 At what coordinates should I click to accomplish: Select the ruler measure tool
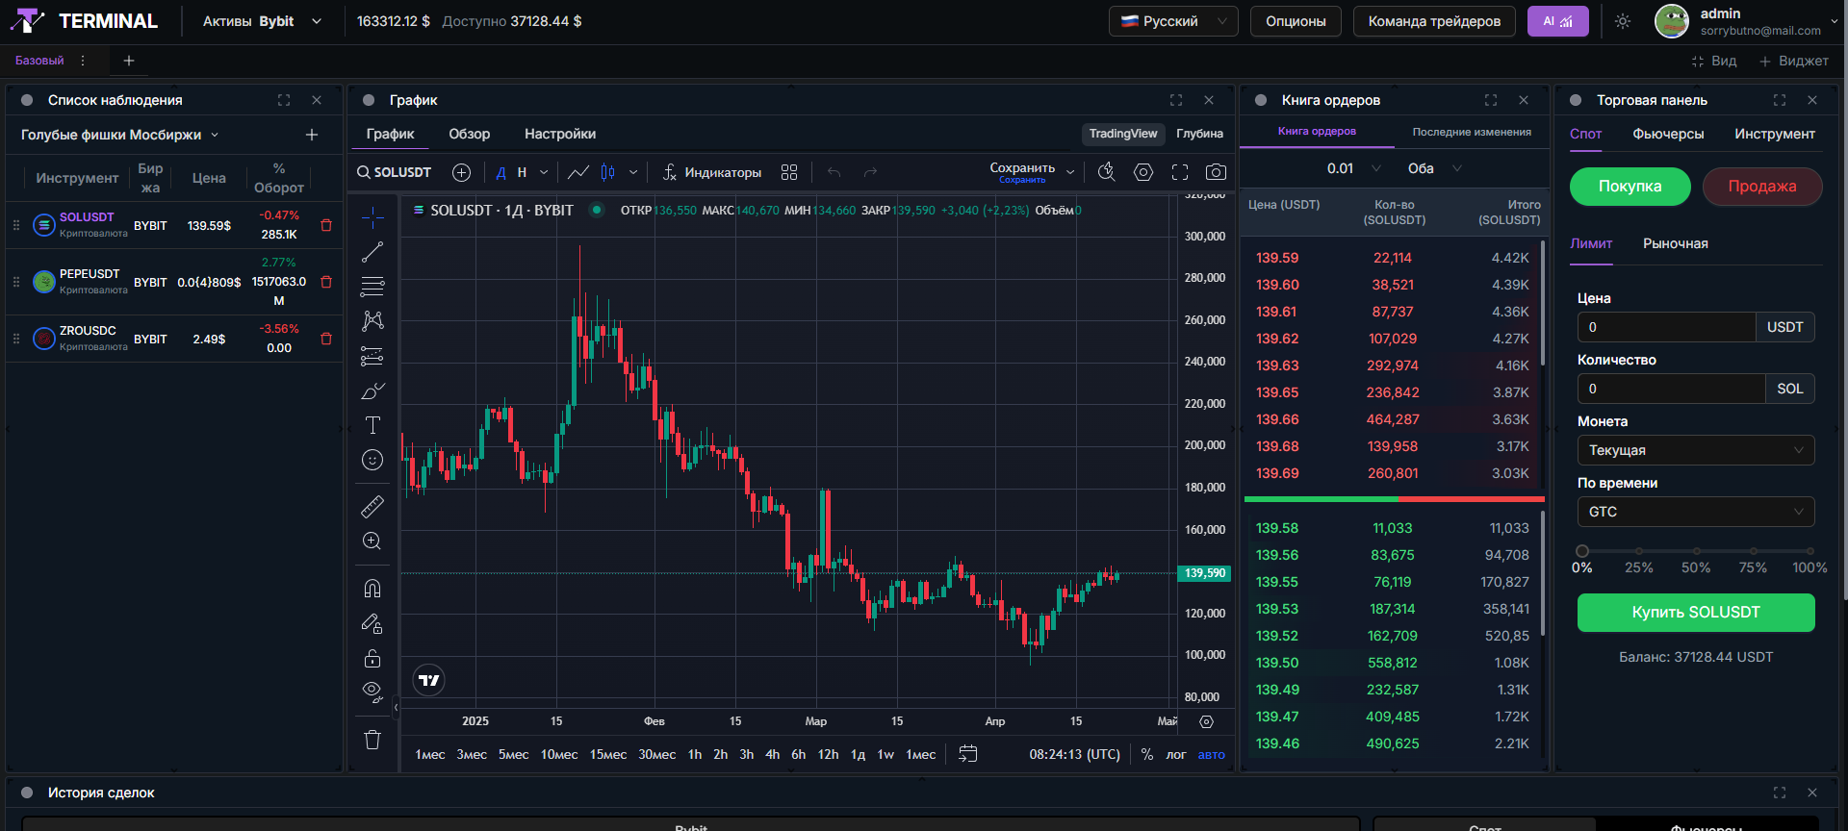pyautogui.click(x=372, y=506)
